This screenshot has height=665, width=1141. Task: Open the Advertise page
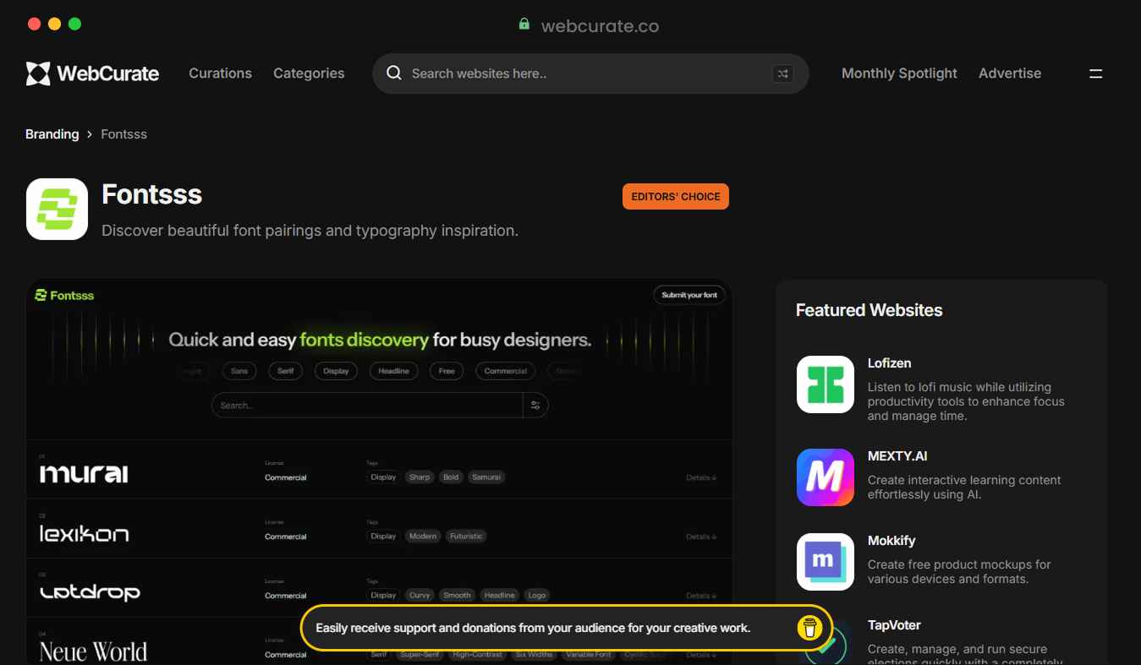1010,74
